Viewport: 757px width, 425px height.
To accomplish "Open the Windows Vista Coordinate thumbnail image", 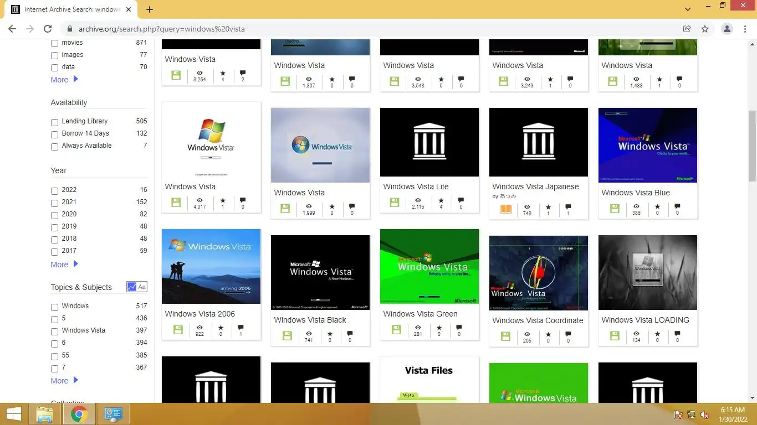I will (539, 273).
